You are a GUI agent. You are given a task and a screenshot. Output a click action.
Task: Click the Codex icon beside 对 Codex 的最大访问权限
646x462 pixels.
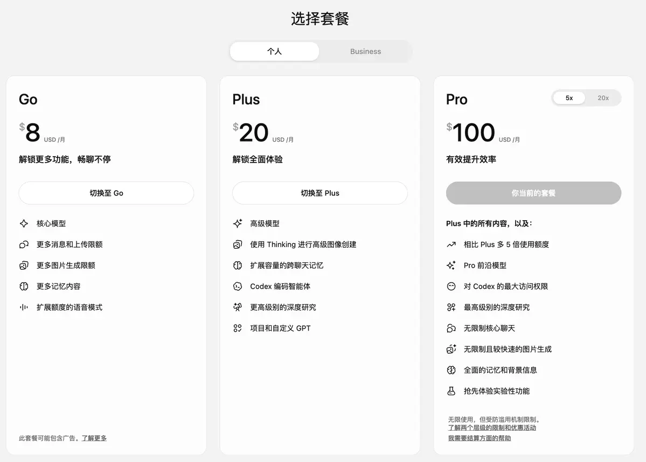tap(451, 286)
